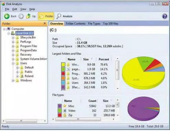The width and height of the screenshot is (170, 131).
Task: Click the Recovery folder icon
Action: pyautogui.click(x=17, y=55)
